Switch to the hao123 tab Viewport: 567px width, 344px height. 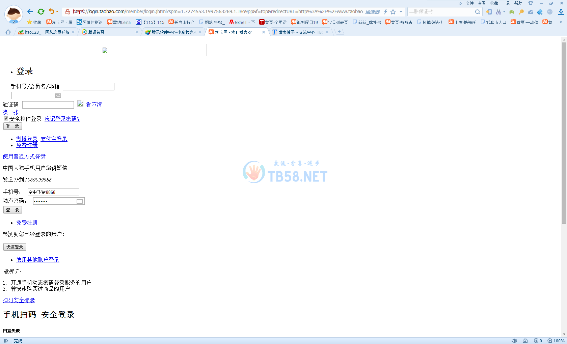(x=47, y=32)
